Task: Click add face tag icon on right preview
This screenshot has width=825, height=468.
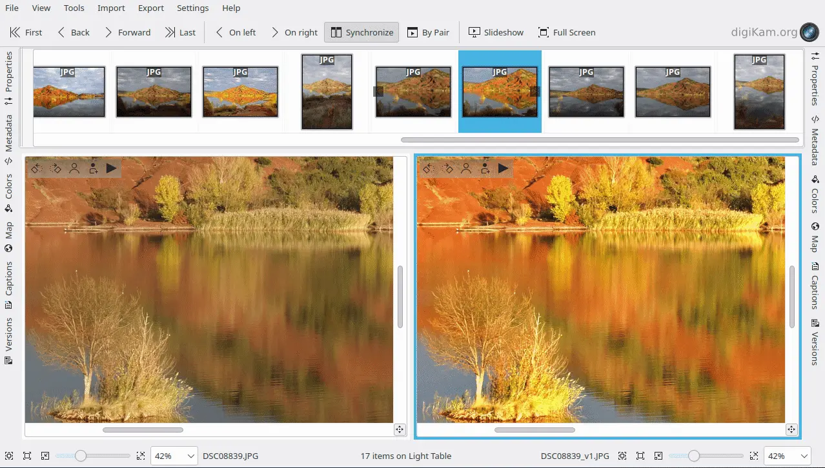Action: pos(484,168)
